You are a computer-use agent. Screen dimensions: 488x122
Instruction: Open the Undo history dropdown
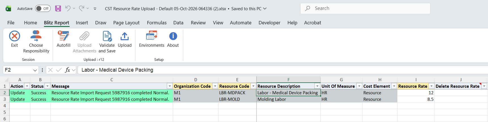pos(74,8)
